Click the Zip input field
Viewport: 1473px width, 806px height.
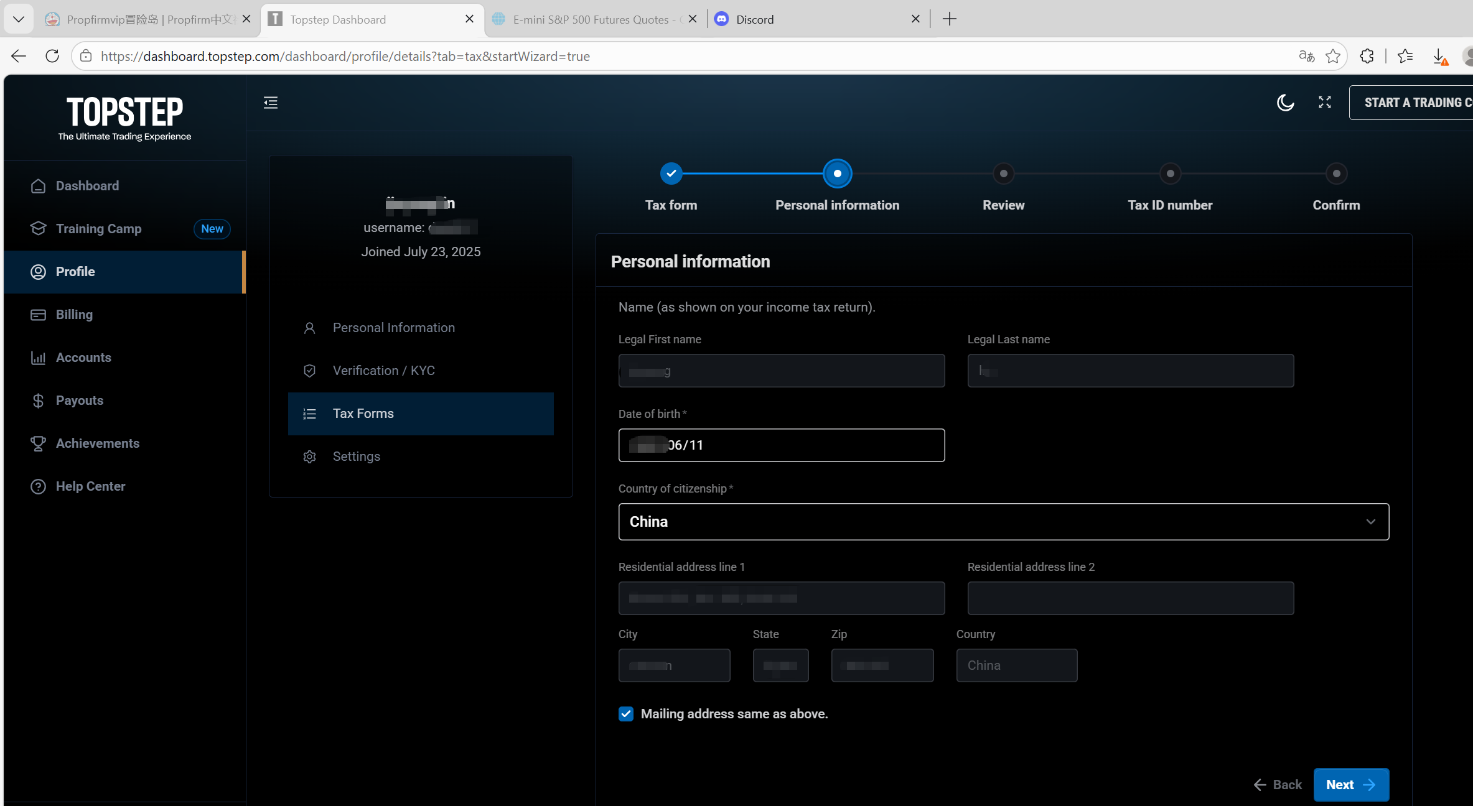tap(882, 665)
